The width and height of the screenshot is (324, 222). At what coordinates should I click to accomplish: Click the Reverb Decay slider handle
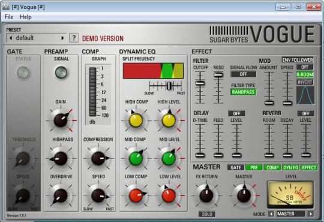(287, 155)
